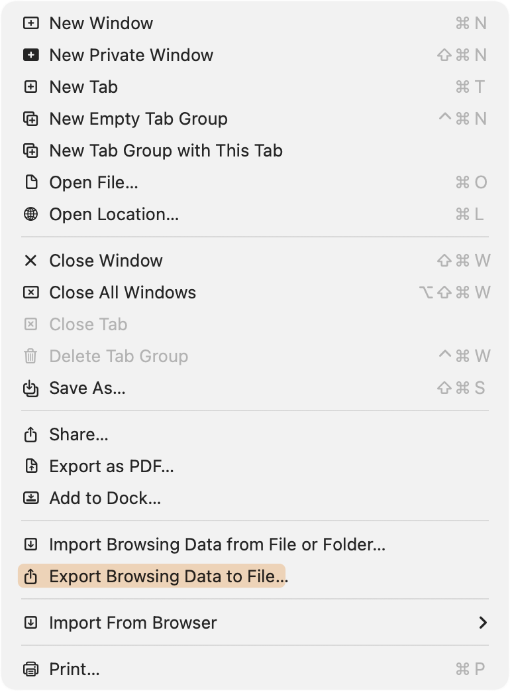
Task: Click the Share icon
Action: (x=30, y=435)
